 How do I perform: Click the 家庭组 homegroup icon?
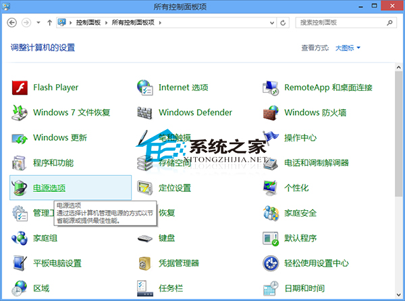point(20,238)
